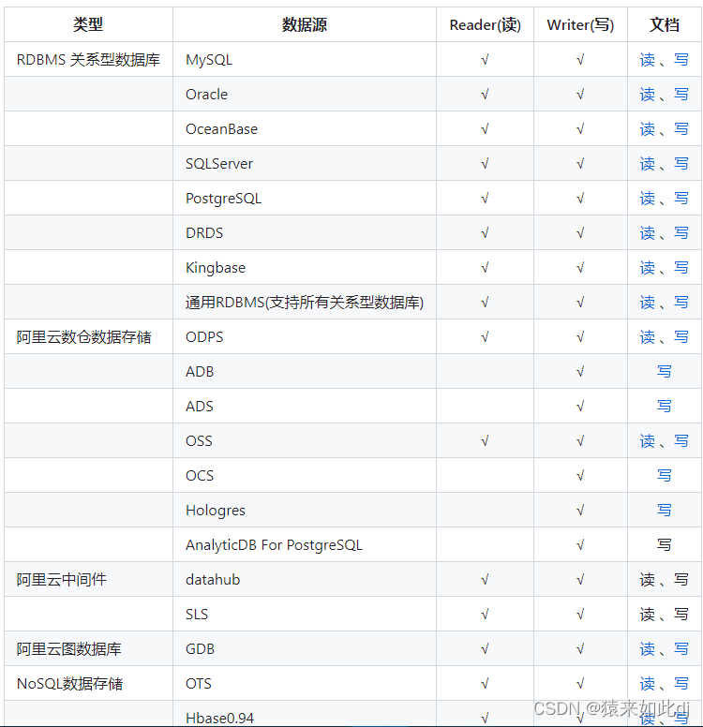Open the PostgreSQL read doc link
This screenshot has width=703, height=727.
(x=648, y=199)
